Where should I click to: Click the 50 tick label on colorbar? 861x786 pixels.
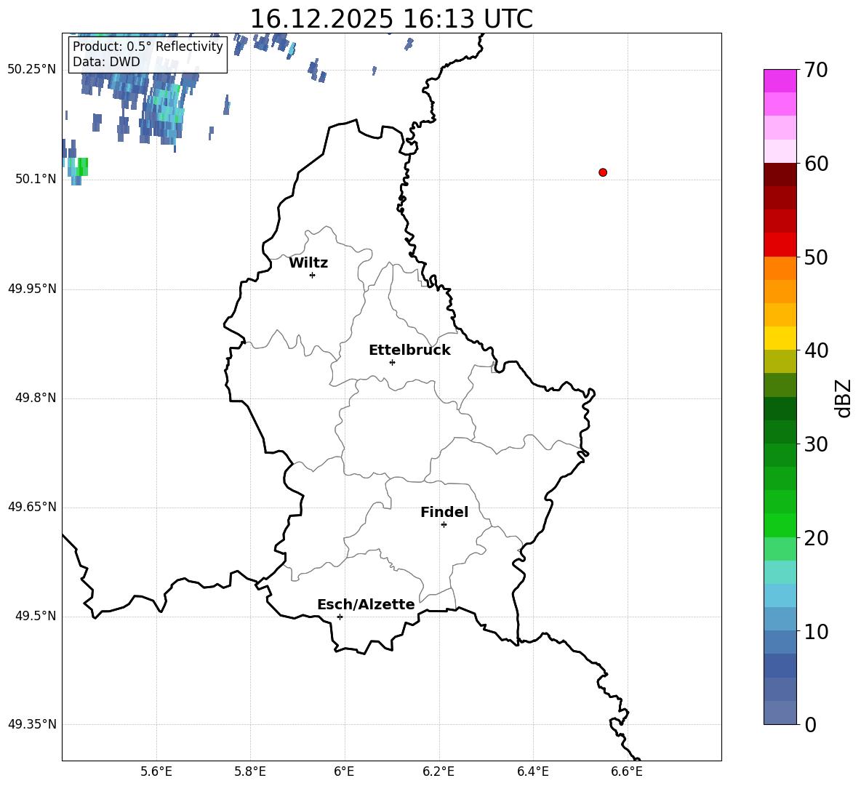(x=816, y=257)
